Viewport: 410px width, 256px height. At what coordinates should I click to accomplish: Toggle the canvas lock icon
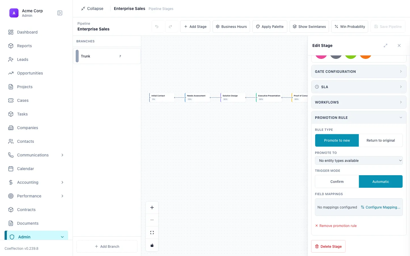152,245
